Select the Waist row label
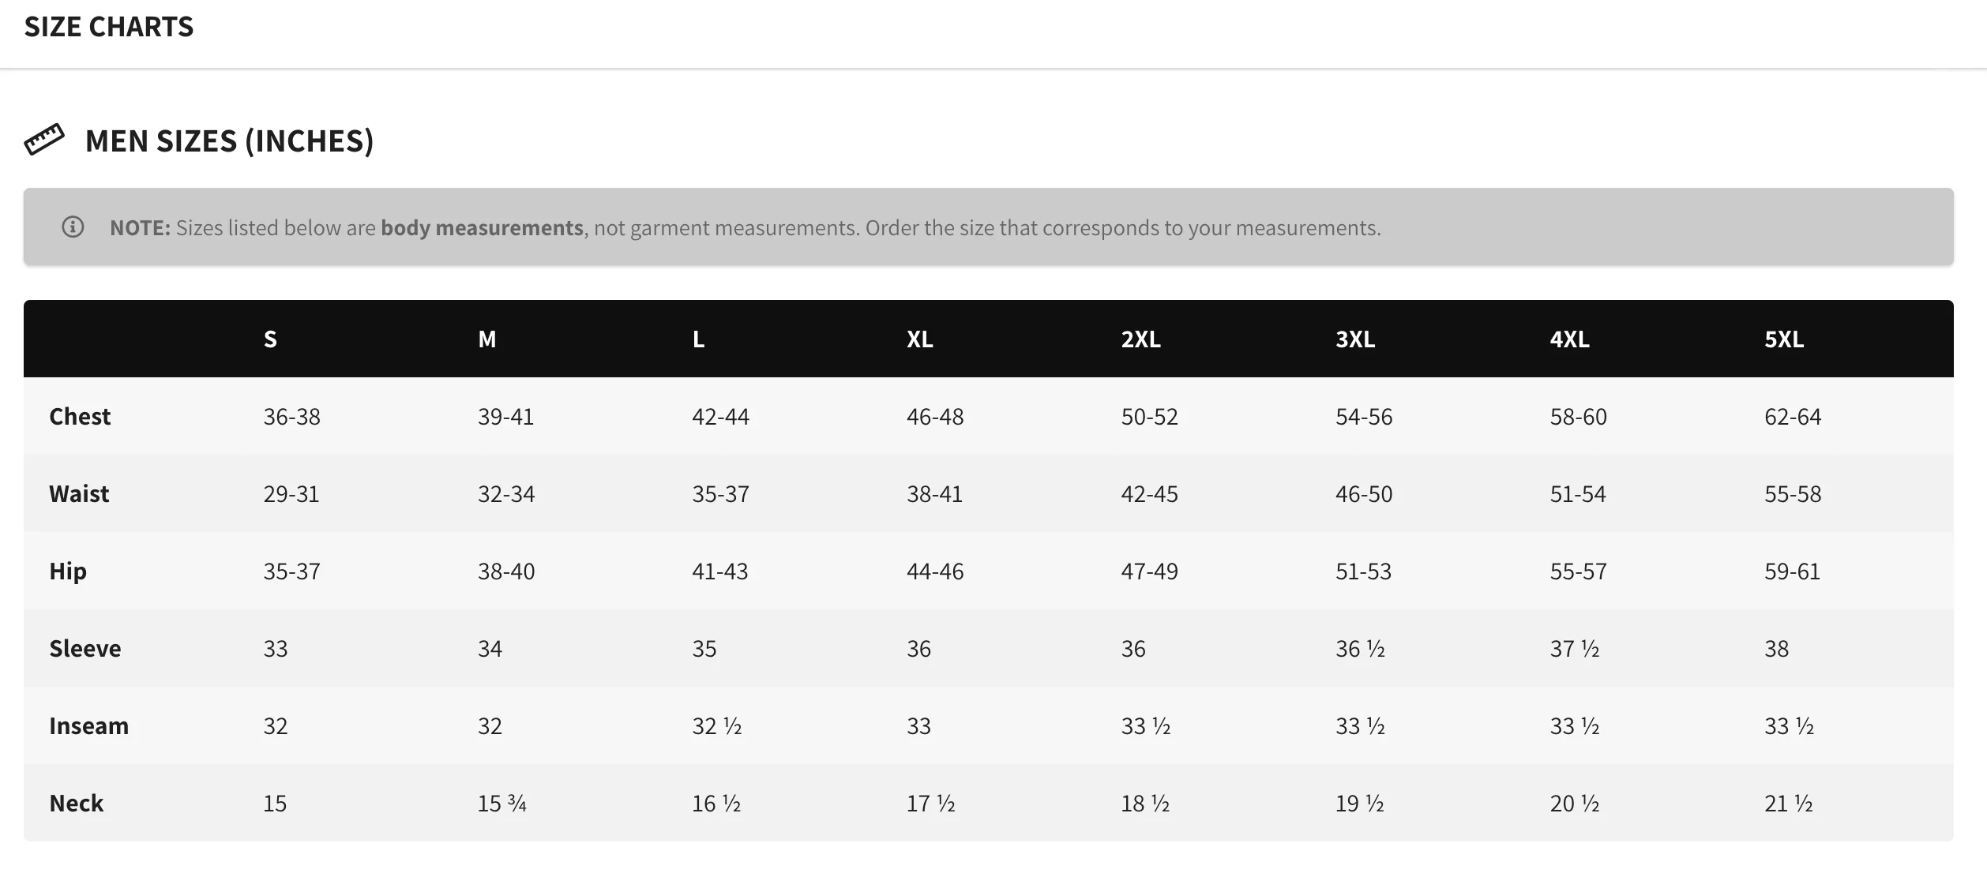 point(79,494)
